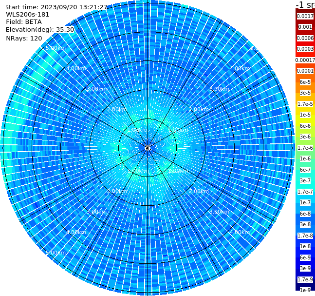The height and width of the screenshot is (296, 315).
Task: Click the 3e-7 colorbar label
Action: pos(305,180)
